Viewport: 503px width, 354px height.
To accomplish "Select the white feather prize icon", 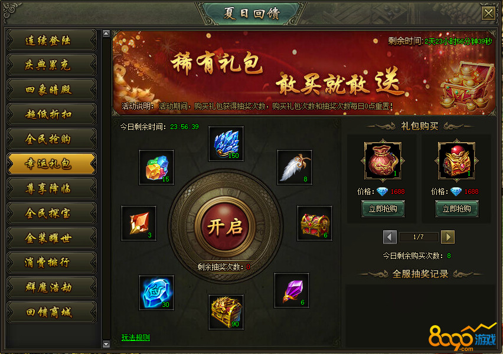I will pyautogui.click(x=295, y=167).
